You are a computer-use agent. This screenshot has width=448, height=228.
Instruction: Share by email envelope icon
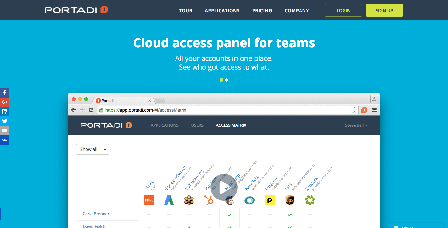tap(5, 130)
